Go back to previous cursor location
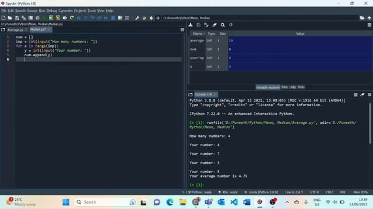The height and width of the screenshot is (209, 373). point(152,18)
